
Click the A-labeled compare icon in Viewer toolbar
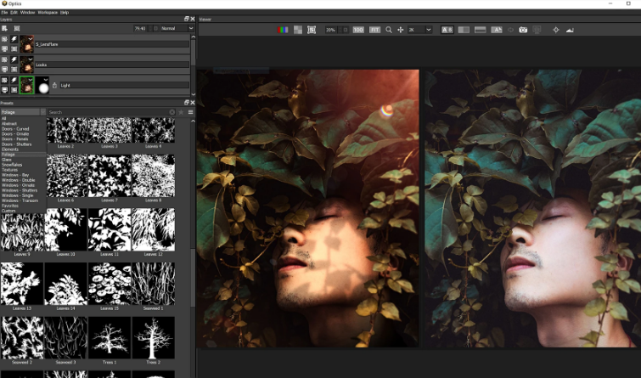497,30
